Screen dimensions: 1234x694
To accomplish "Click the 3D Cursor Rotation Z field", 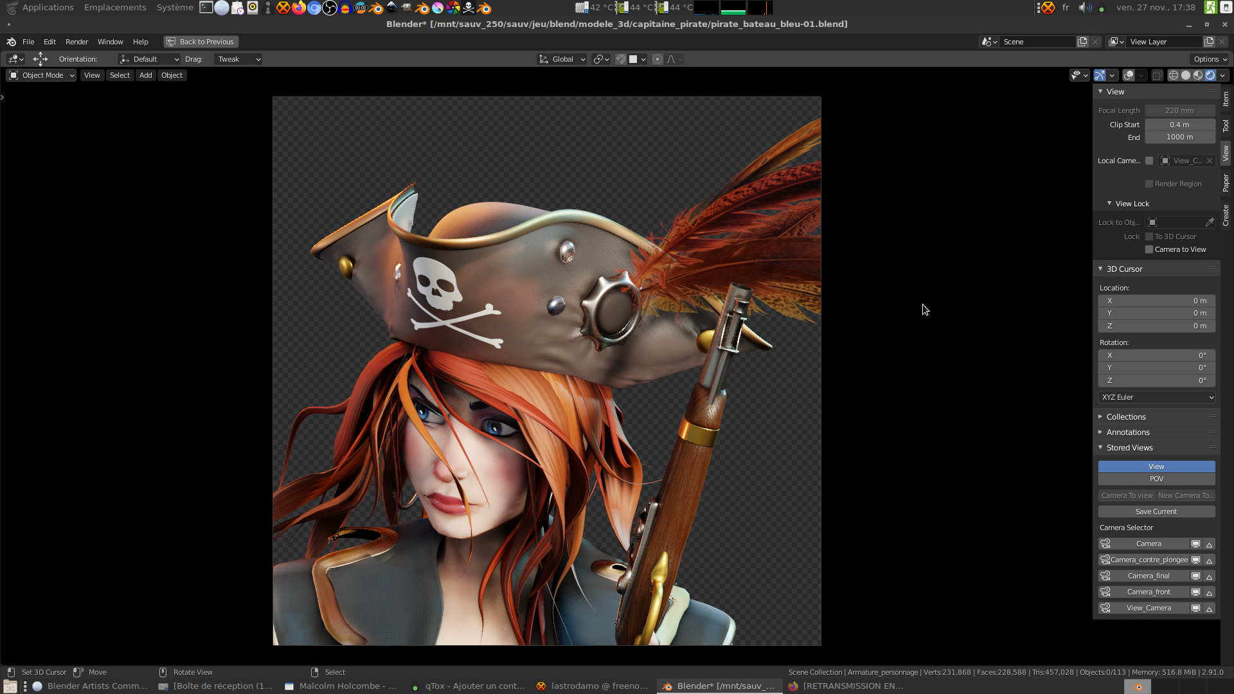I will click(1156, 380).
